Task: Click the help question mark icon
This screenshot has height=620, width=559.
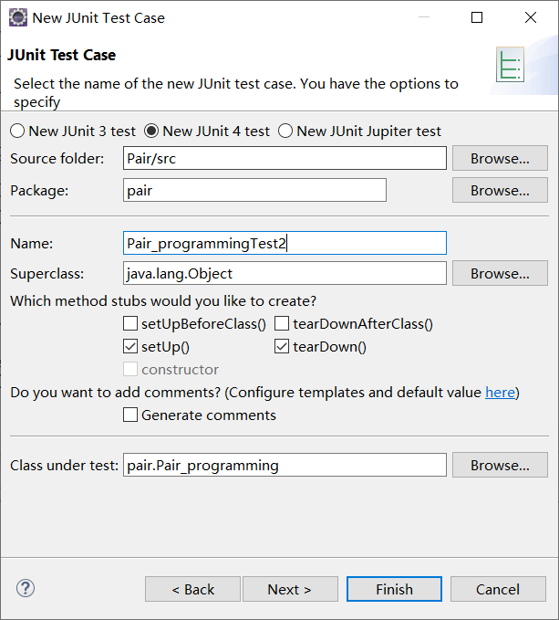Action: [x=26, y=588]
